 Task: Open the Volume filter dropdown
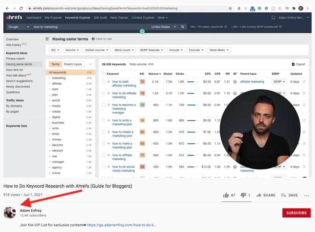click(x=72, y=50)
